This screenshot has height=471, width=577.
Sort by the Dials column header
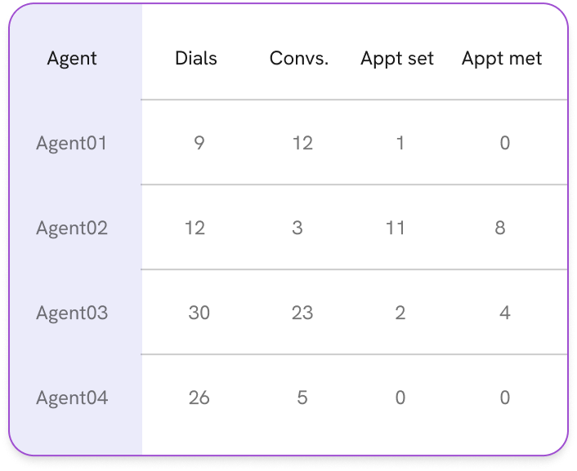pos(196,59)
